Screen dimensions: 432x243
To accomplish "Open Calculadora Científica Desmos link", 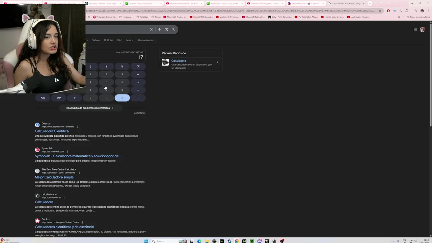I will 52,131.
